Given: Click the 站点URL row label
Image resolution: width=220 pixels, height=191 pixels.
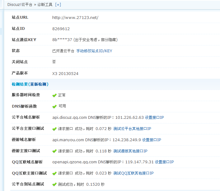Looking at the screenshot, I should 20,17.
